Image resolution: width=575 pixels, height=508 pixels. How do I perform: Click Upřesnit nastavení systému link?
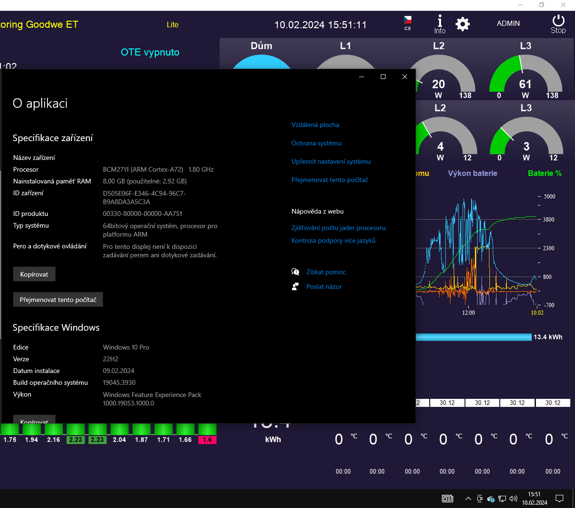pos(331,161)
